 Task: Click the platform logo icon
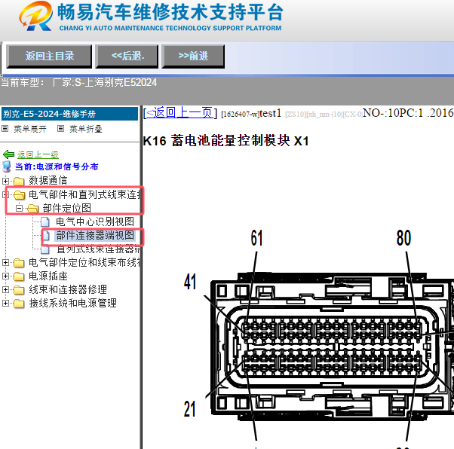tap(36, 16)
